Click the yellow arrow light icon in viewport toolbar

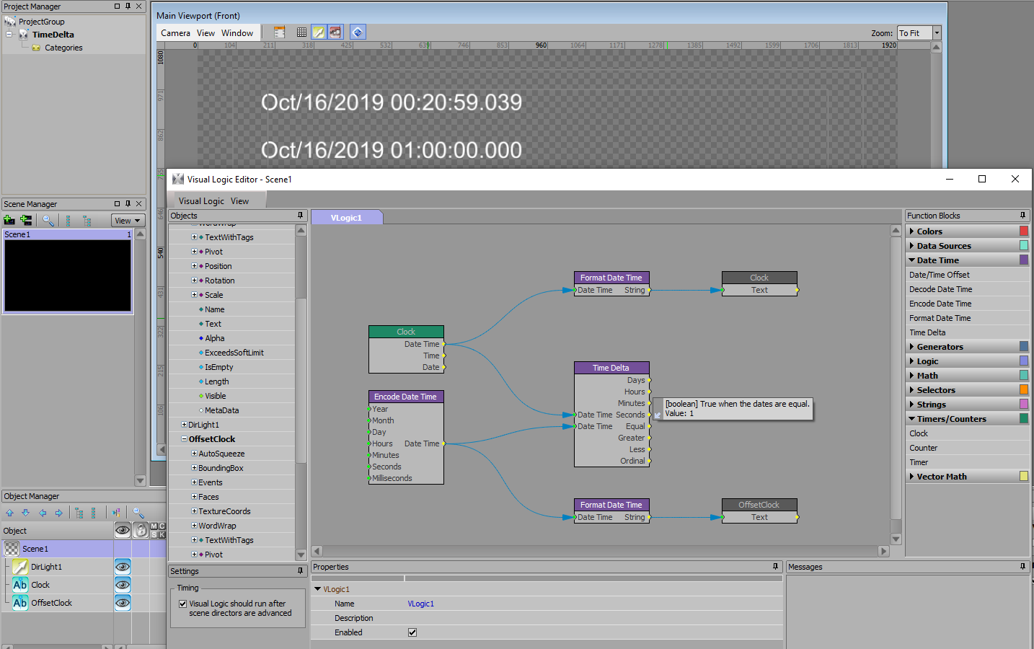pos(318,32)
